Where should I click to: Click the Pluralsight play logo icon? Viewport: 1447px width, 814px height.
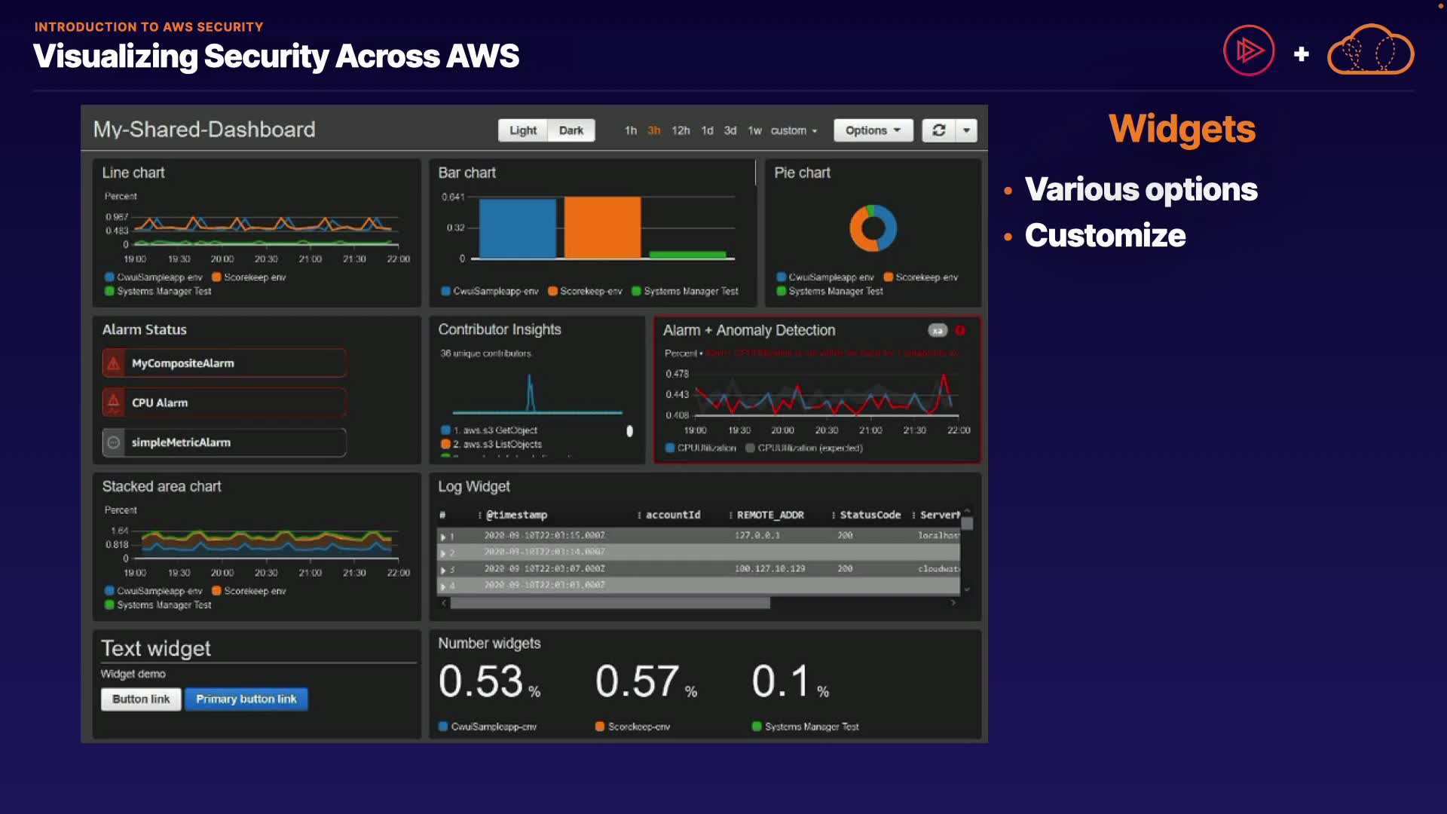(1249, 51)
